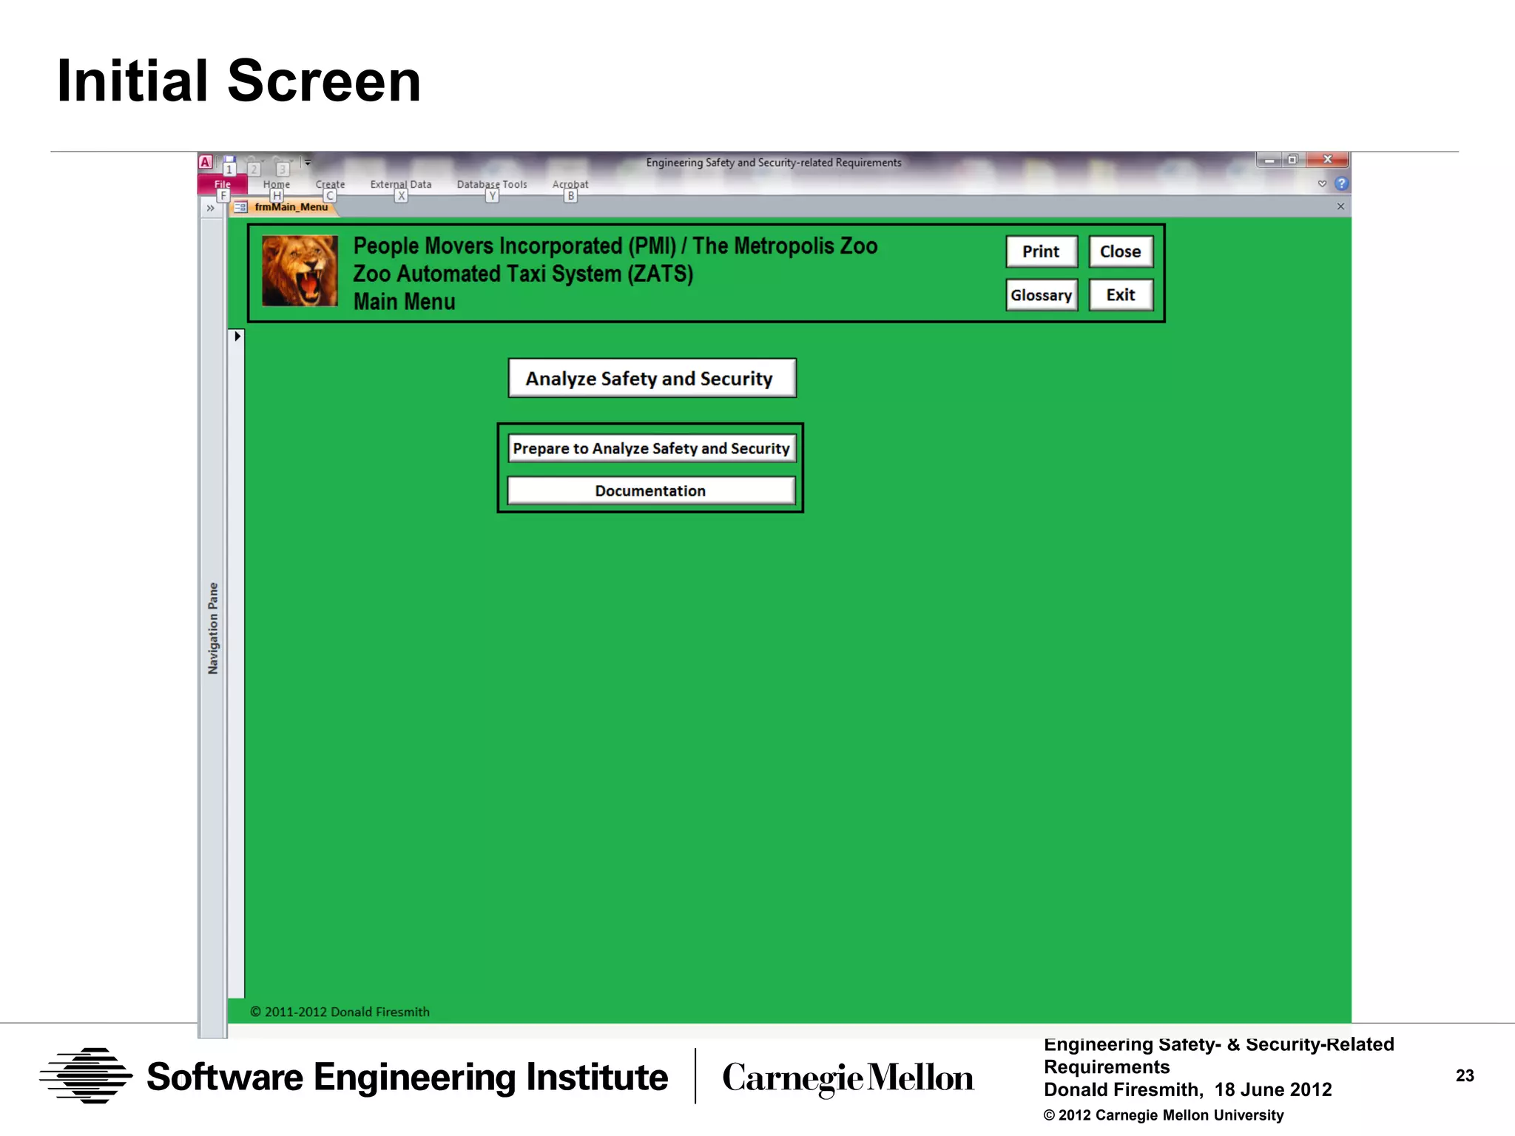The width and height of the screenshot is (1515, 1136).
Task: Open the External Data ribbon tab
Action: coord(401,184)
